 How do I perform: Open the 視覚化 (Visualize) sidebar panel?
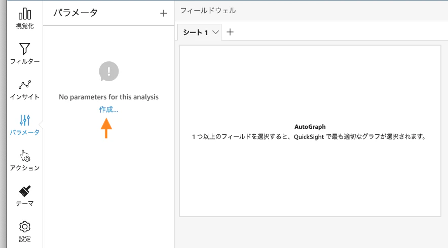click(25, 19)
